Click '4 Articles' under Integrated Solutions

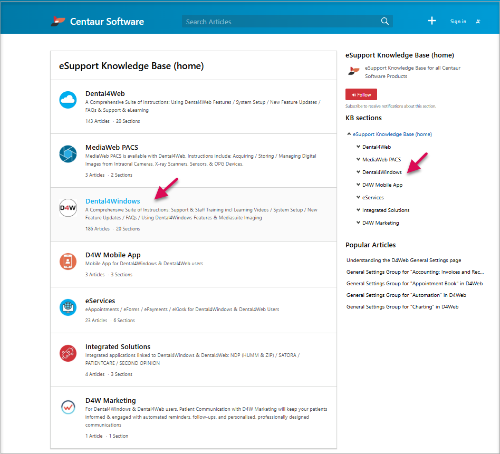pos(95,374)
